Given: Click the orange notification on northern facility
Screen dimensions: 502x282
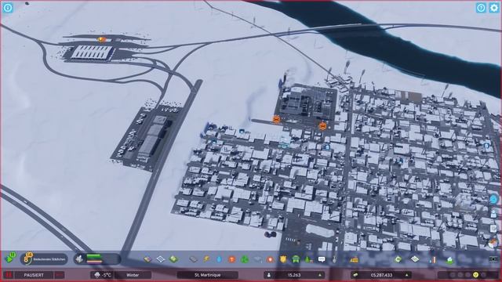Looking at the screenshot, I should 102,39.
